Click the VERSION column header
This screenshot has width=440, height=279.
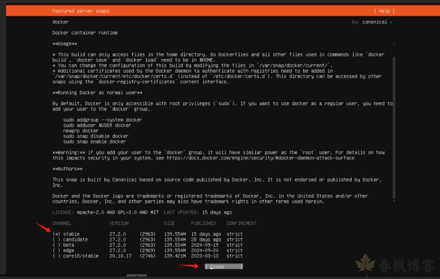(x=119, y=224)
